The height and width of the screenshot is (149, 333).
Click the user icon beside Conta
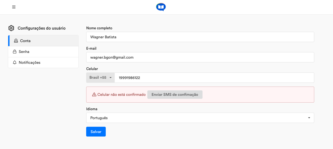(x=16, y=41)
